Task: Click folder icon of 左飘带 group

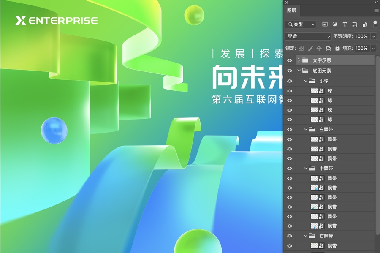Action: pos(312,129)
